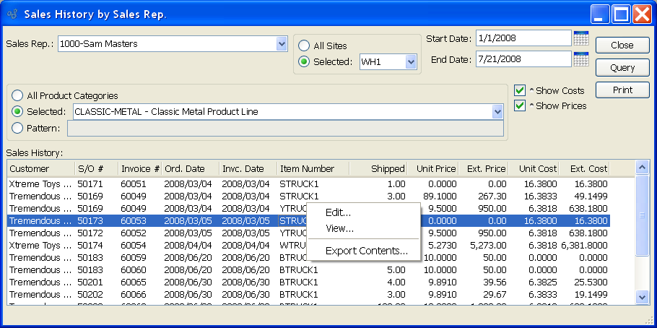Click the title bar application icon
The height and width of the screenshot is (328, 657).
[12, 13]
